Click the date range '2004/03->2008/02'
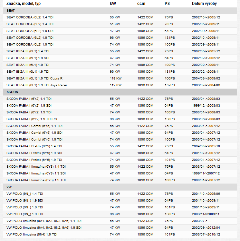 (x=206, y=79)
